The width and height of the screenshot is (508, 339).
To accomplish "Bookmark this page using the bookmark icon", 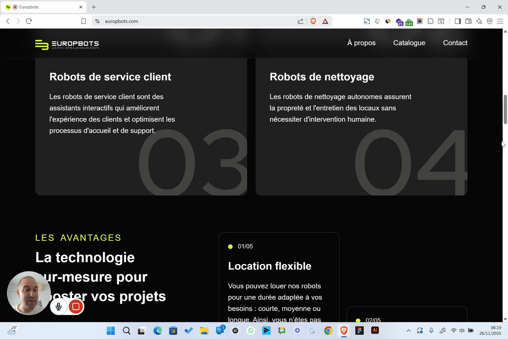I will coord(83,21).
